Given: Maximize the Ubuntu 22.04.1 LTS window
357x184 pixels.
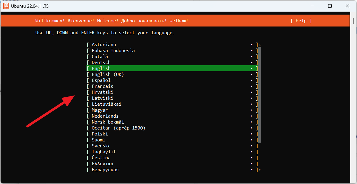Looking at the screenshot, I should pyautogui.click(x=330, y=6).
